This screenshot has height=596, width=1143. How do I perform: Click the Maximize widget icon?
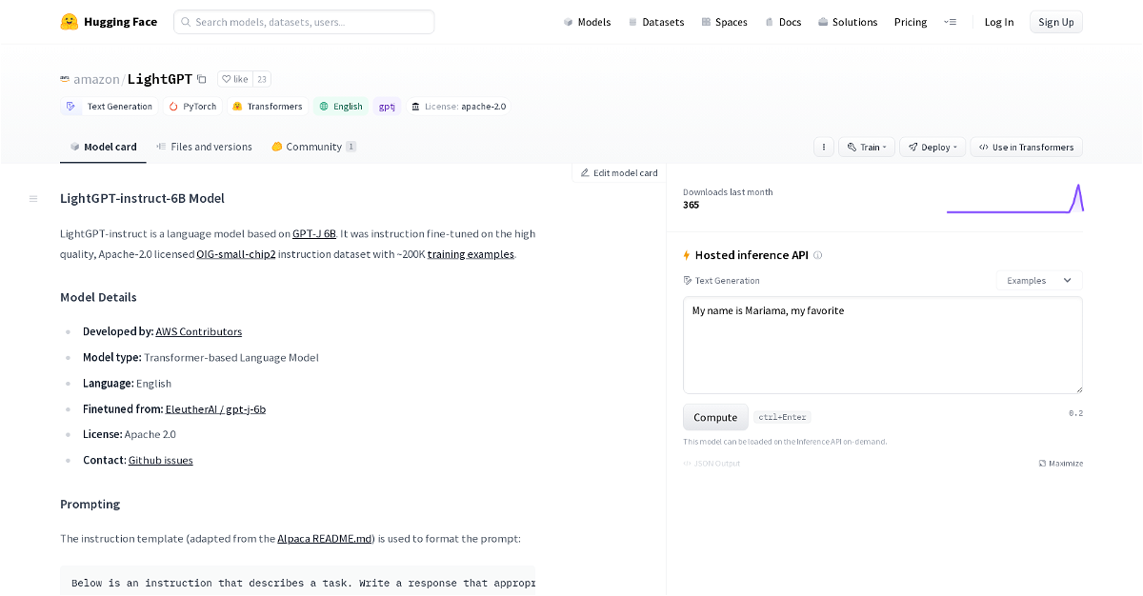click(1042, 464)
